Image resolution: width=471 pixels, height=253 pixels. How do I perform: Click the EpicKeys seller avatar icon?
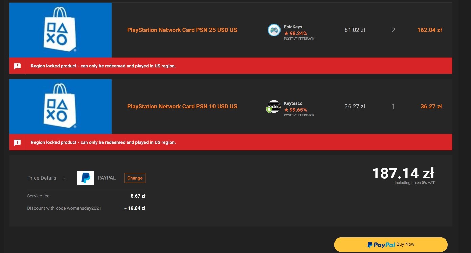(274, 30)
